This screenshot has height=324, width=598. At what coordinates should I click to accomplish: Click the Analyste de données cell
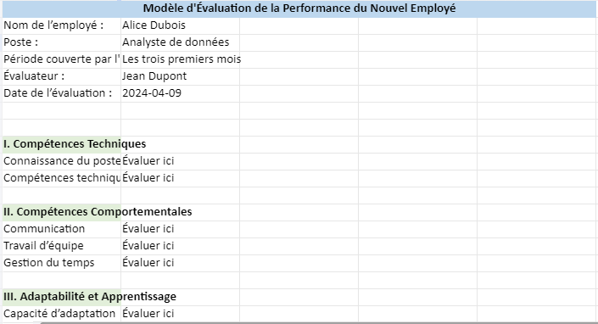[180, 42]
